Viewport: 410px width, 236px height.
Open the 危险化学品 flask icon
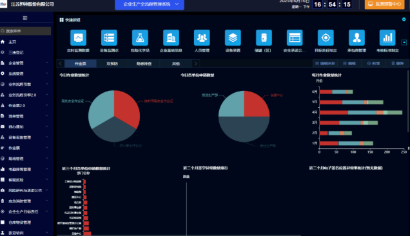point(140,37)
